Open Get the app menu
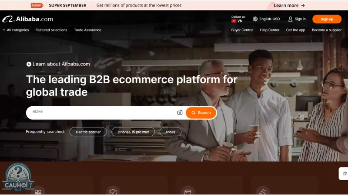The image size is (348, 195). pyautogui.click(x=295, y=30)
